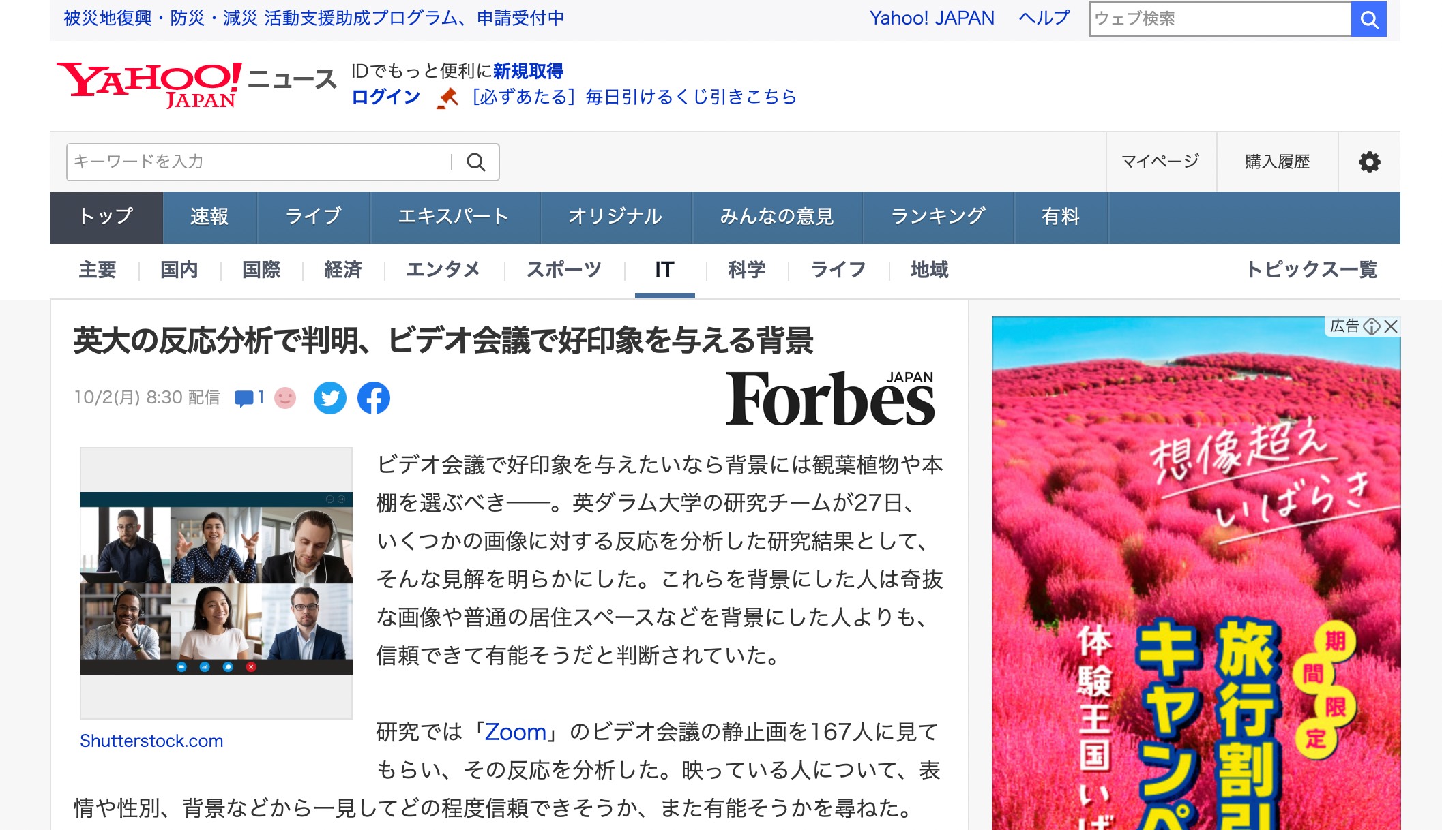Viewport: 1442px width, 830px height.
Task: Close the ad with X icon
Action: [1391, 326]
